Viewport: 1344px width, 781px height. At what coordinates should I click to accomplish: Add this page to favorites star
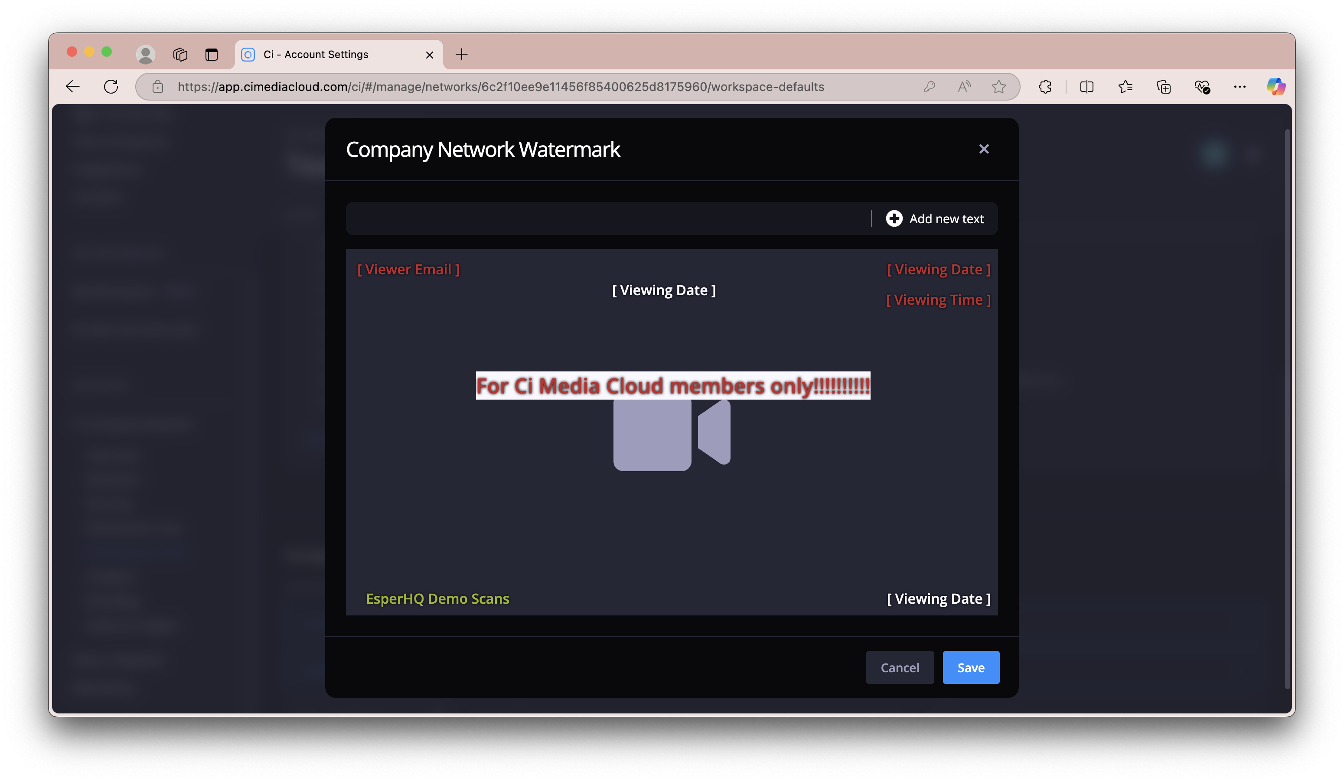tap(998, 86)
